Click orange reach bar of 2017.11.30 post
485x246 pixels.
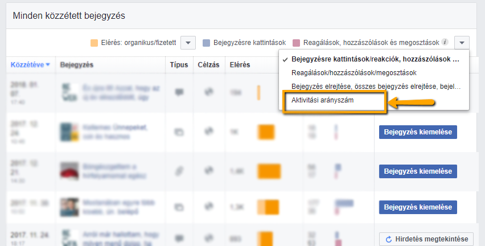coord(268,207)
